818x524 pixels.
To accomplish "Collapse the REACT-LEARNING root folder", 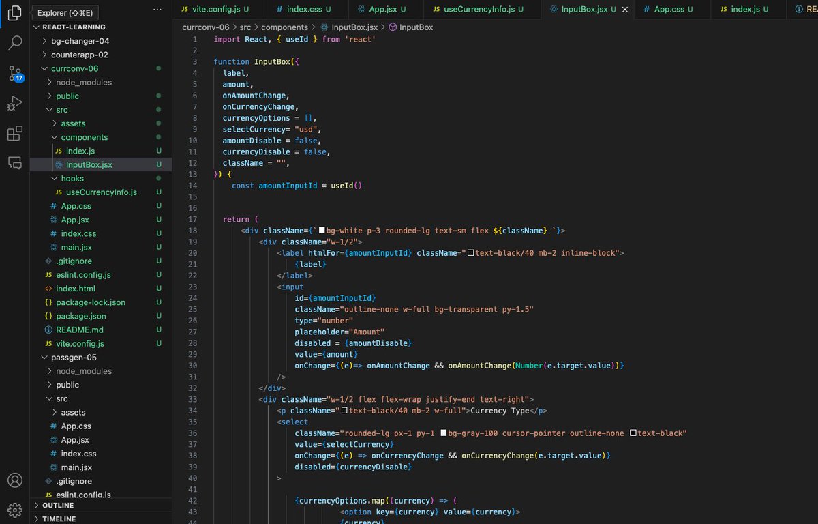I will [36, 27].
